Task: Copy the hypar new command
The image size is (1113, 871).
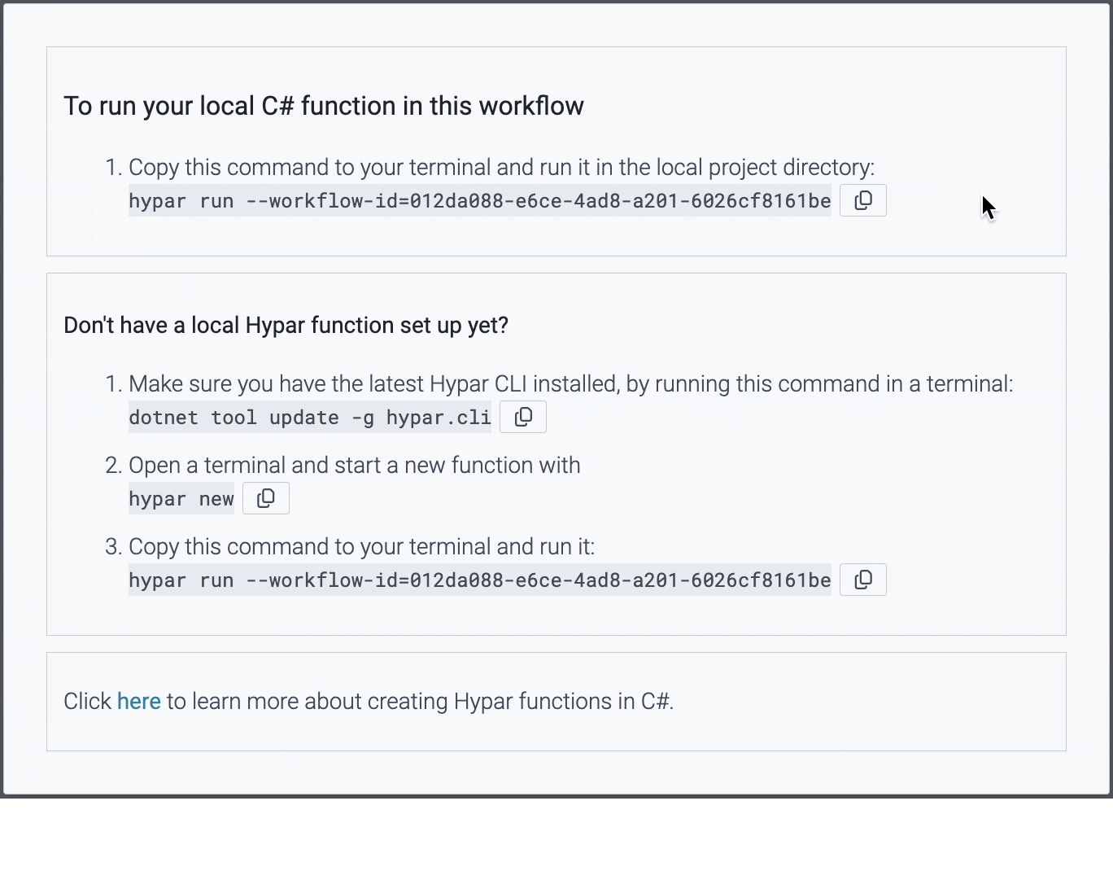Action: pyautogui.click(x=266, y=498)
